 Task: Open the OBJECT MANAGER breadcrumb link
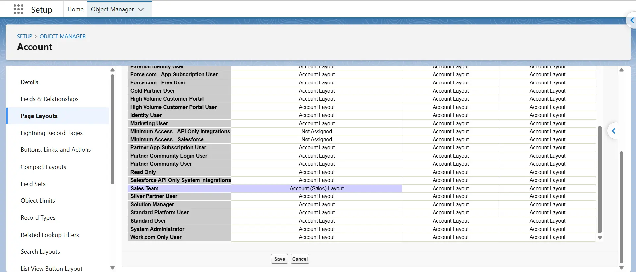(x=63, y=36)
